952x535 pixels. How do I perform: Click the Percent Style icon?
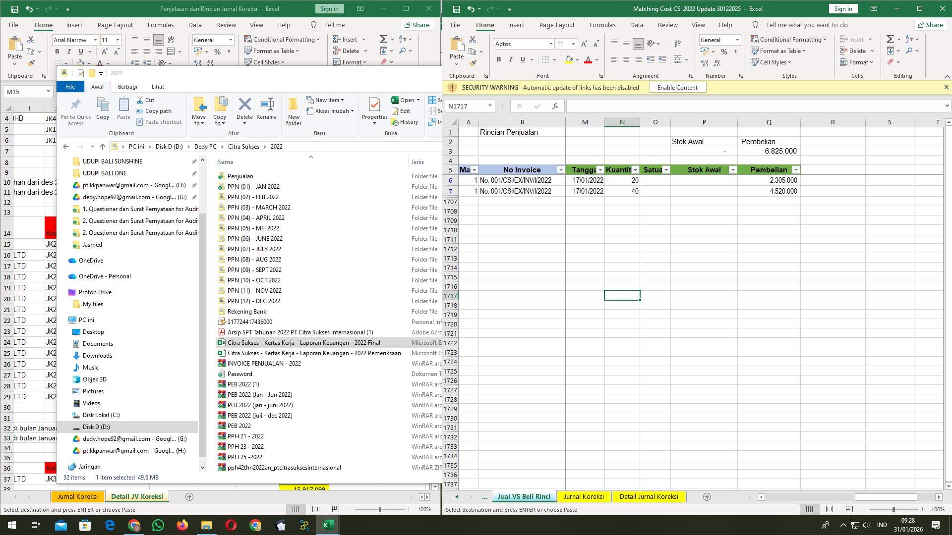pyautogui.click(x=723, y=51)
